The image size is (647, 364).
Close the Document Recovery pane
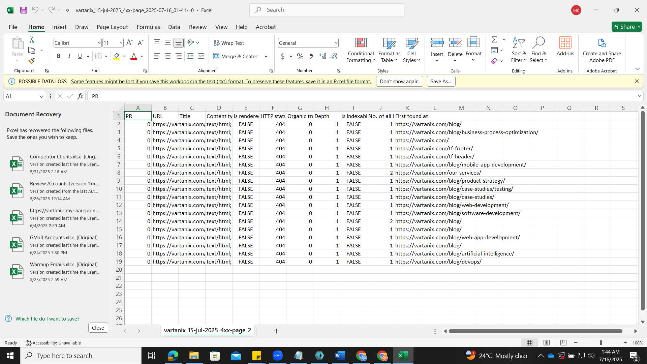click(x=98, y=328)
